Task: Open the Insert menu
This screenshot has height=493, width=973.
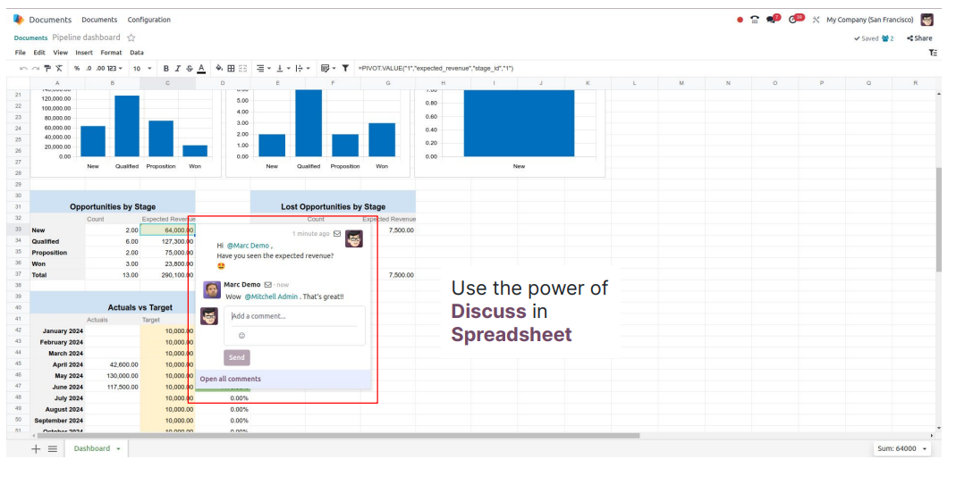Action: (x=84, y=53)
